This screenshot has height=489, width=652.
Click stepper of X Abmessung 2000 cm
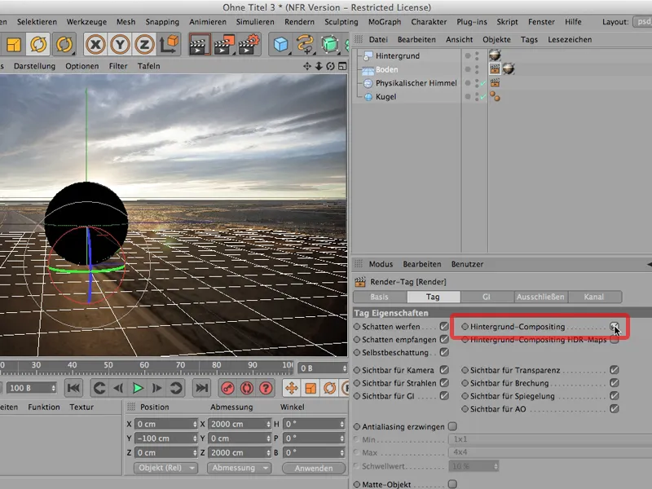click(x=268, y=424)
